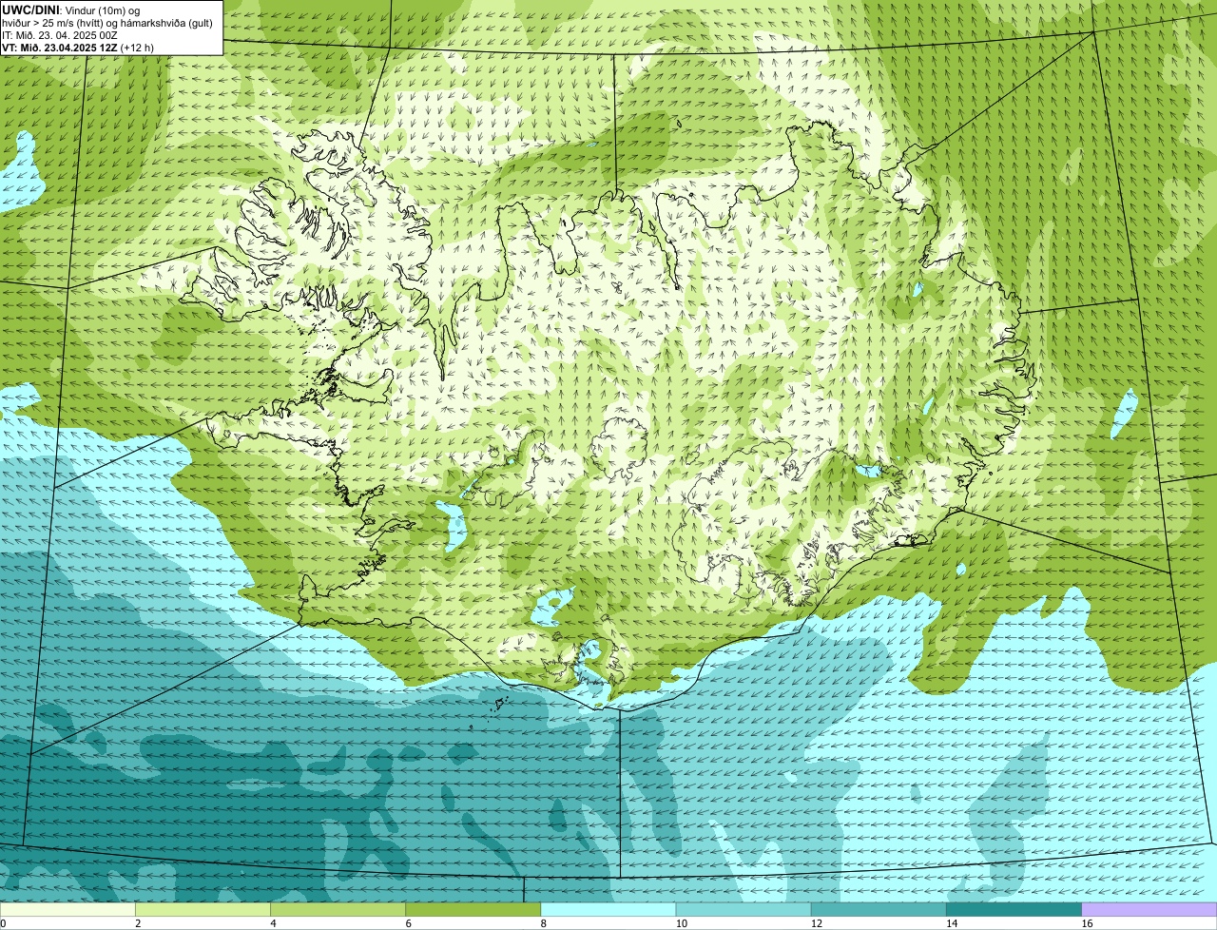Screen dimensions: 1217x930
Task: Select the "6" label on the wind scale
Action: (408, 923)
